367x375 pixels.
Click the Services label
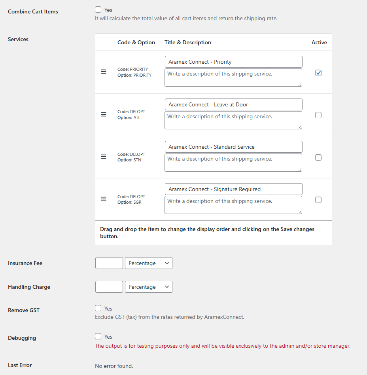18,39
